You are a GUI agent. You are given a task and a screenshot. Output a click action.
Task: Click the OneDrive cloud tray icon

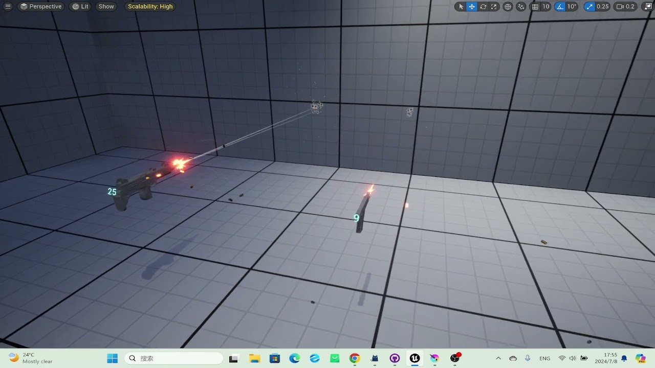pyautogui.click(x=513, y=358)
